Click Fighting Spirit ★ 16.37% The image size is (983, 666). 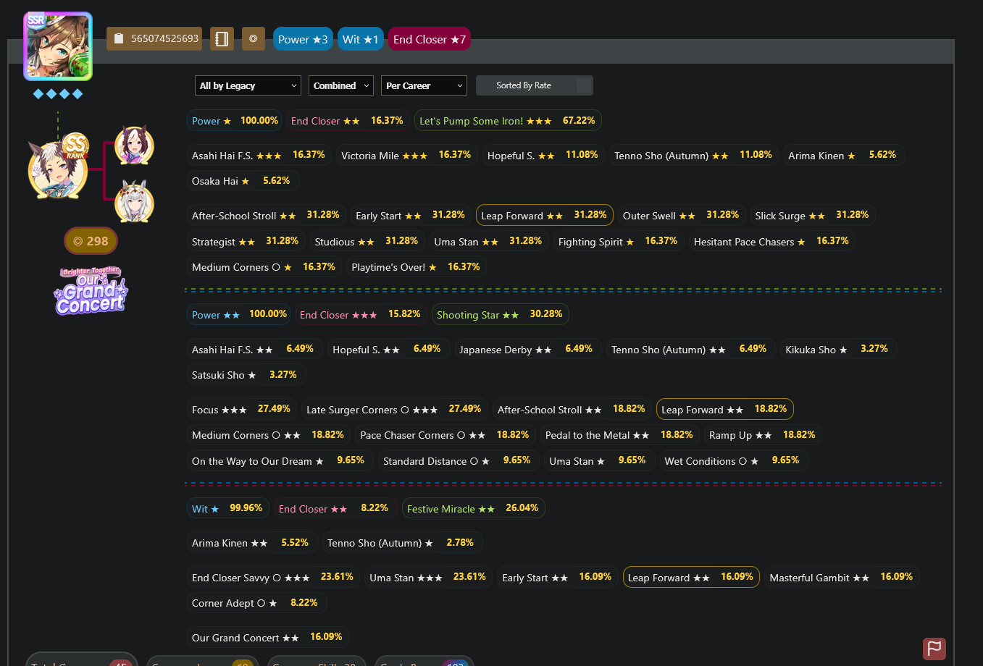pos(618,241)
